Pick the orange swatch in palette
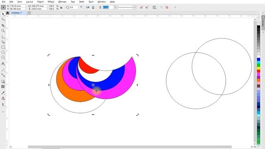 [x=258, y=80]
